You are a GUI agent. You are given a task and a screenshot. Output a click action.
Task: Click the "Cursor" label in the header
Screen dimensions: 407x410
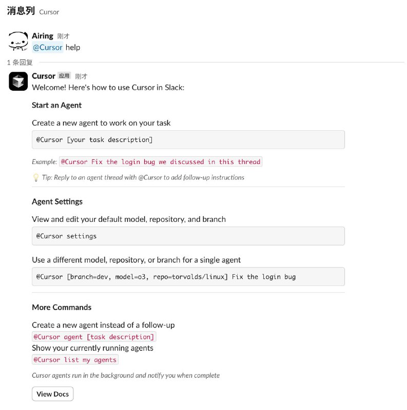[49, 12]
